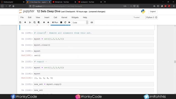176x99 pixels.
Task: Restart the kernel icon
Action: (65, 22)
